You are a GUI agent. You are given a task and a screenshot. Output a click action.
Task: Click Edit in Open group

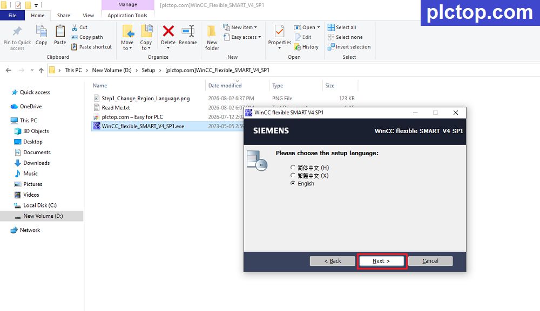pyautogui.click(x=303, y=37)
